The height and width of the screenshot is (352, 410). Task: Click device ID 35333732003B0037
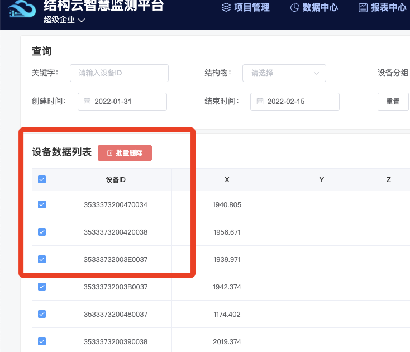[x=116, y=287]
